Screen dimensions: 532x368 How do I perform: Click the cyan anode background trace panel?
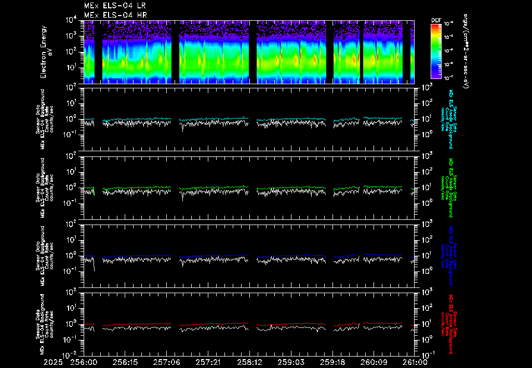(x=249, y=120)
